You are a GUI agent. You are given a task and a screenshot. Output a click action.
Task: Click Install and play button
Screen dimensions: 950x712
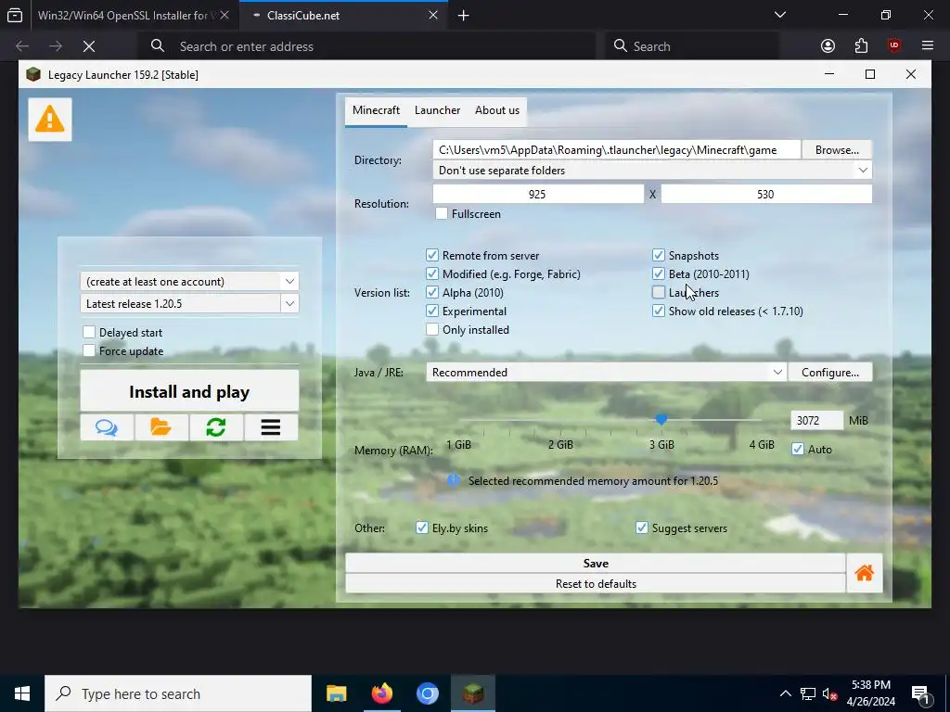(x=189, y=392)
